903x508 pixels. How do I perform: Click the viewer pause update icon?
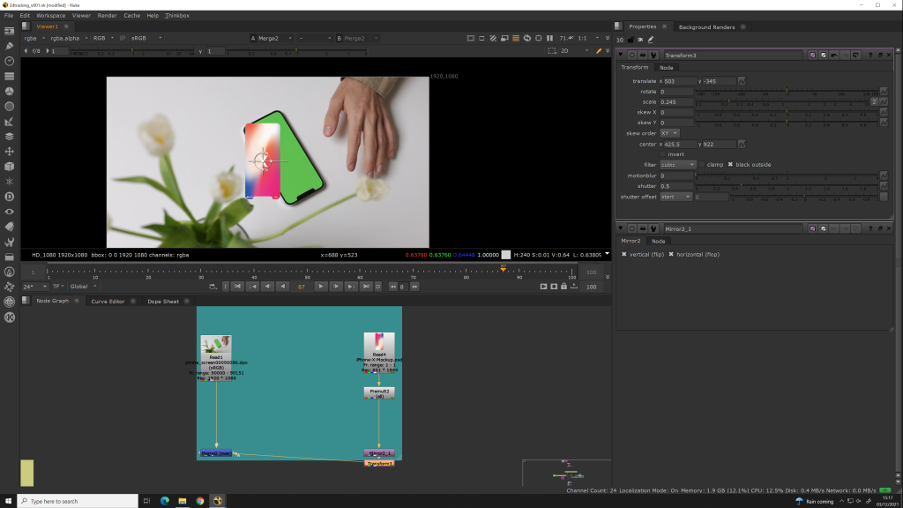549,38
